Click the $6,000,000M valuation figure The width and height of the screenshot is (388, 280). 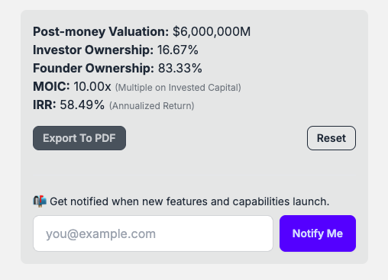click(212, 32)
